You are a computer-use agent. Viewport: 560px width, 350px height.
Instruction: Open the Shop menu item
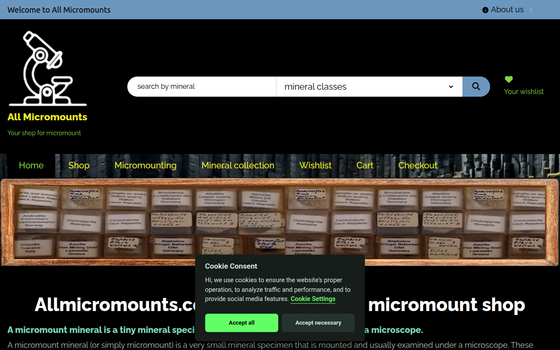point(79,165)
